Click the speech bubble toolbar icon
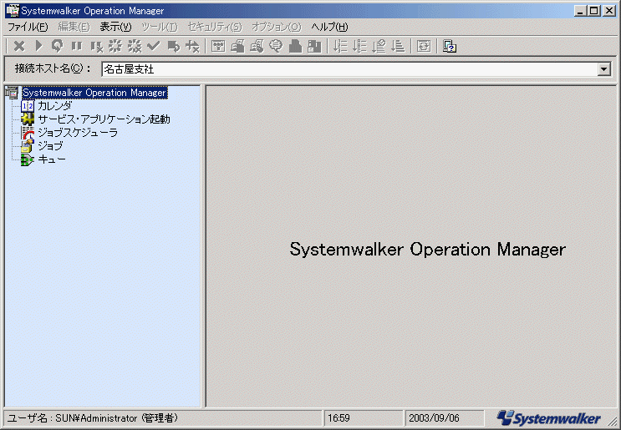Screen dimensions: 621x430 pos(276,46)
